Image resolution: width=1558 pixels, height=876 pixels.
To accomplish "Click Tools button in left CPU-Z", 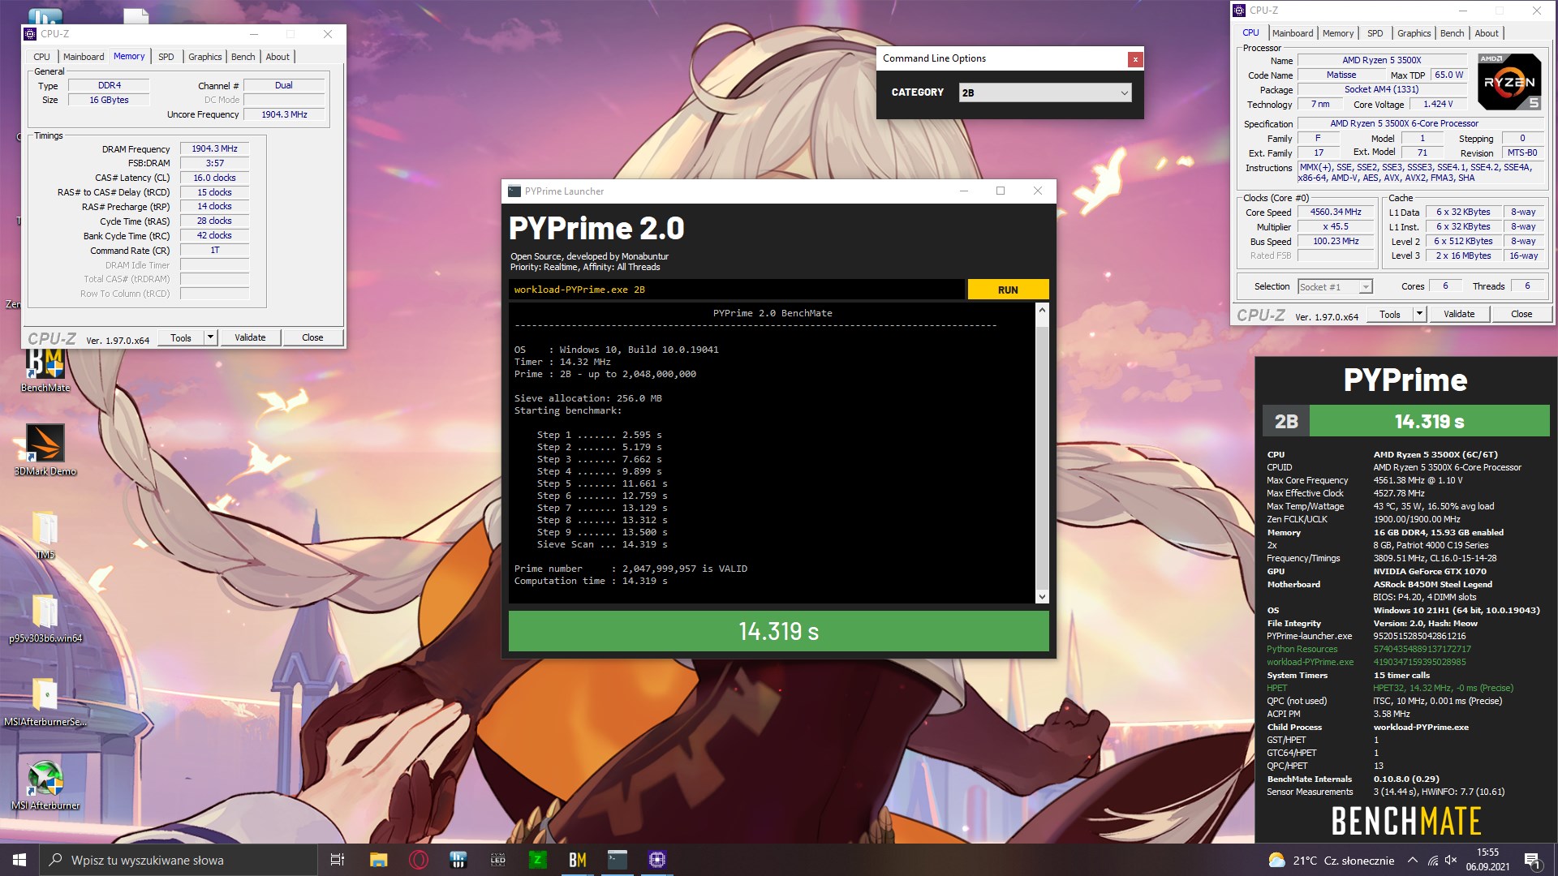I will coord(181,337).
